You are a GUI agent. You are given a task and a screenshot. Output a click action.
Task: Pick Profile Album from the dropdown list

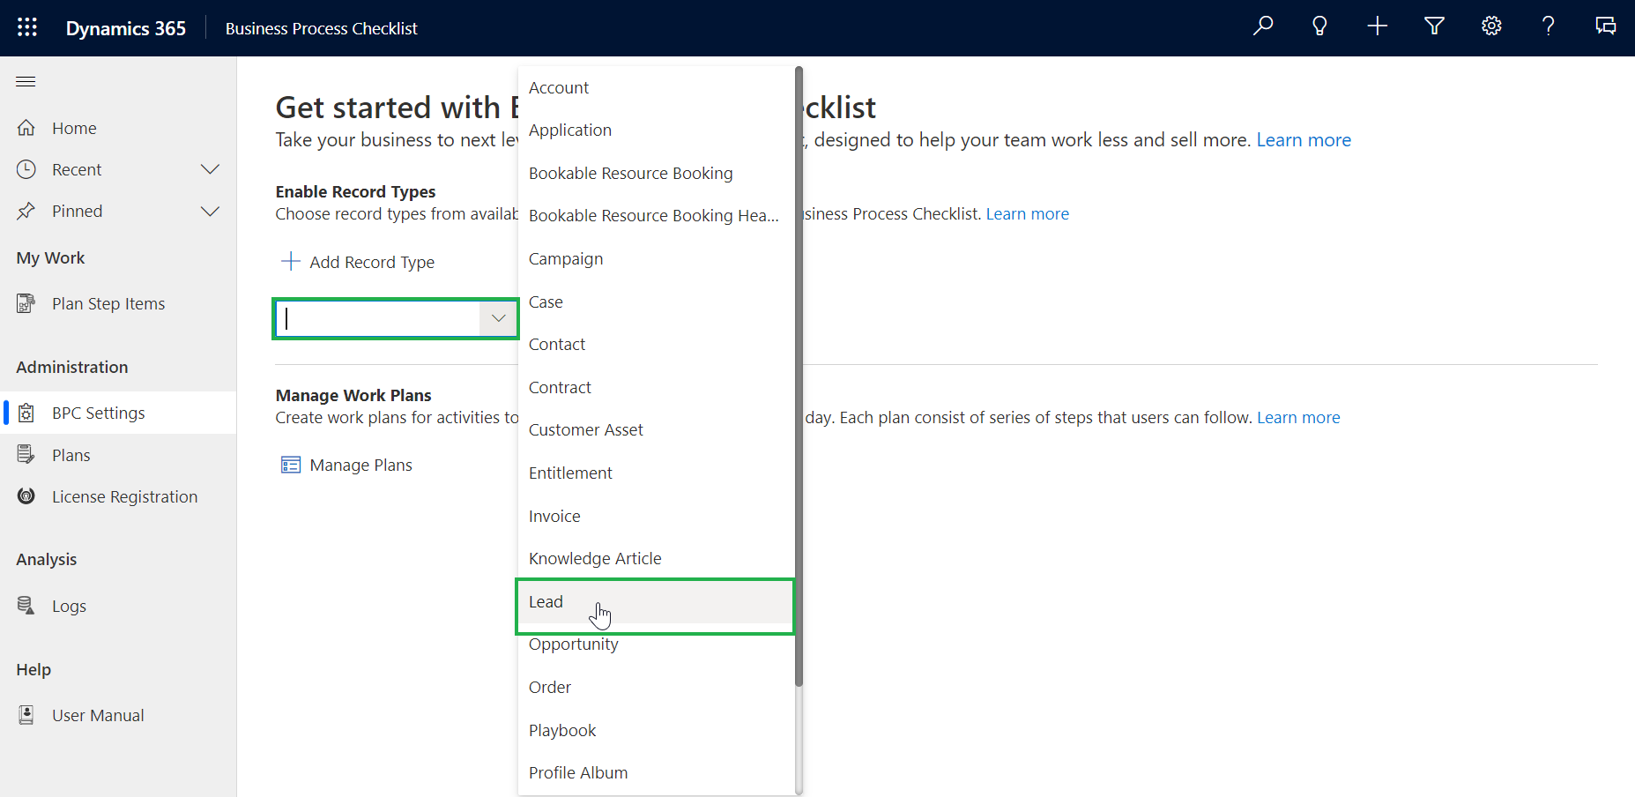click(x=656, y=772)
